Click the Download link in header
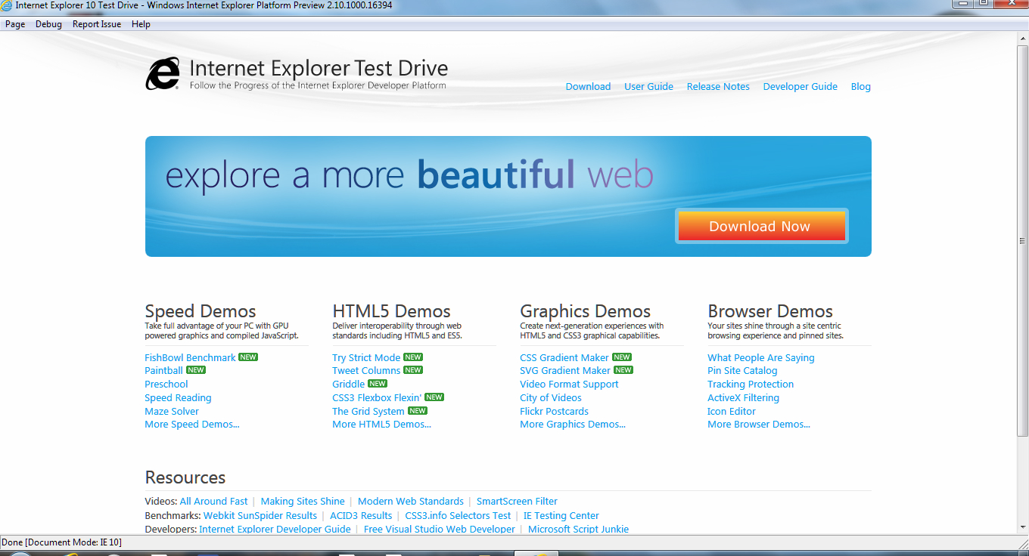This screenshot has height=556, width=1029. (588, 87)
